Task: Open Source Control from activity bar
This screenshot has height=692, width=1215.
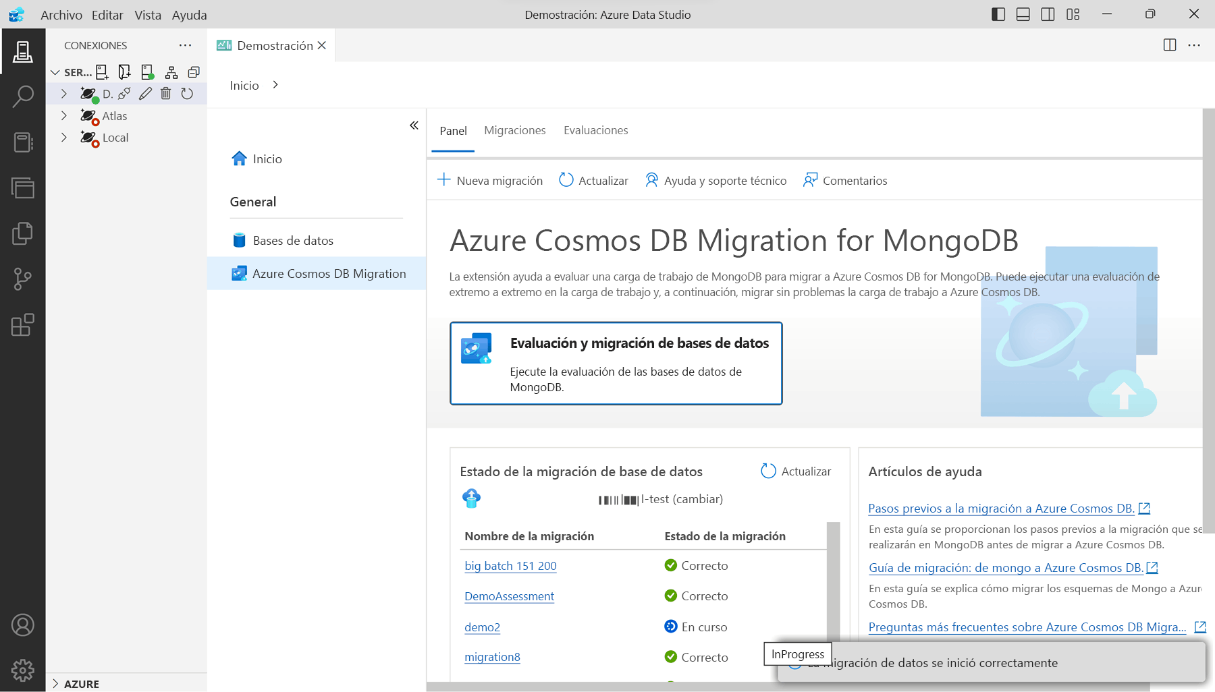Action: click(23, 279)
